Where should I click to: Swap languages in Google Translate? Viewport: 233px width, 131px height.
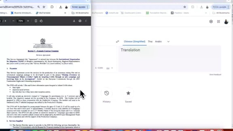coord(117,42)
